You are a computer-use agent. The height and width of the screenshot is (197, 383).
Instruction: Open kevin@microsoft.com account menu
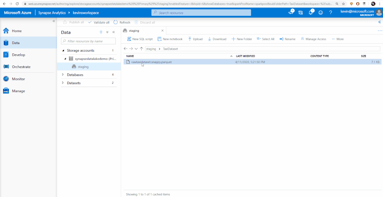(x=361, y=13)
